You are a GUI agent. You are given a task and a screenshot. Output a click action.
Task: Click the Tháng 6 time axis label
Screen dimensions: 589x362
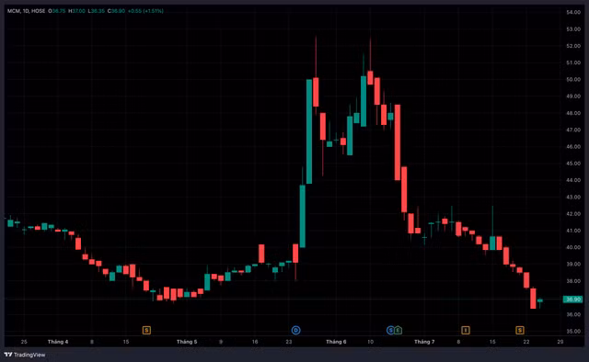pyautogui.click(x=336, y=342)
